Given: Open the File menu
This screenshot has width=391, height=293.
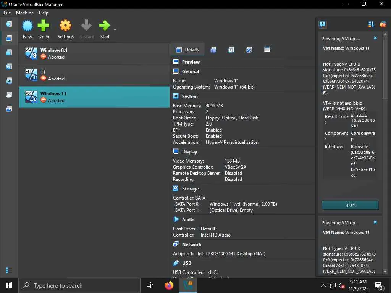Looking at the screenshot, I should tap(7, 13).
